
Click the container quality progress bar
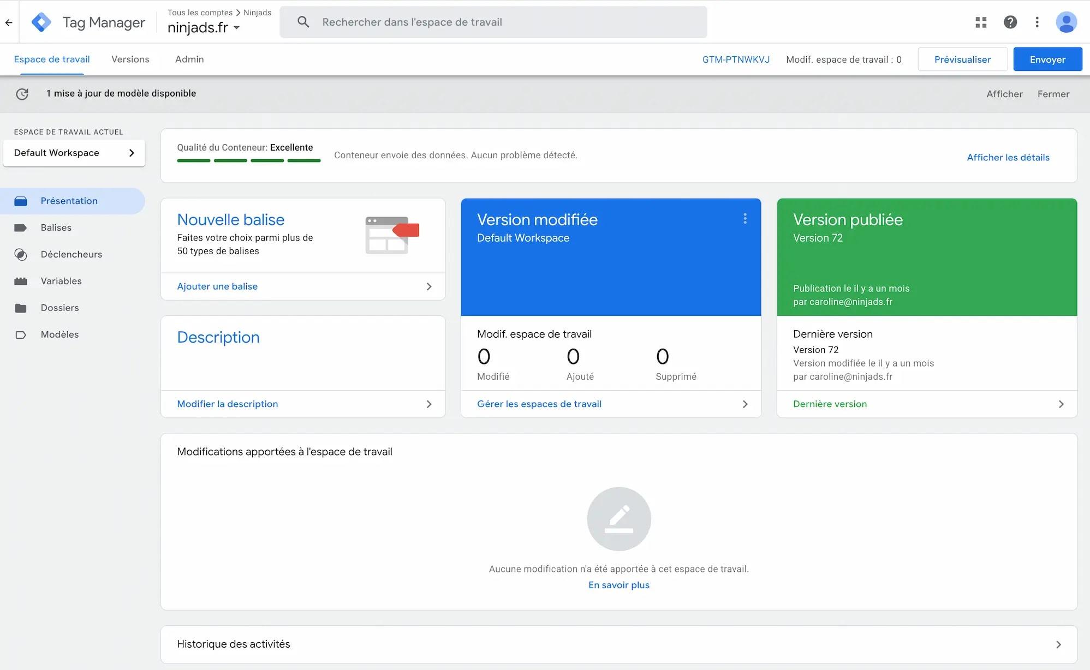pyautogui.click(x=248, y=160)
